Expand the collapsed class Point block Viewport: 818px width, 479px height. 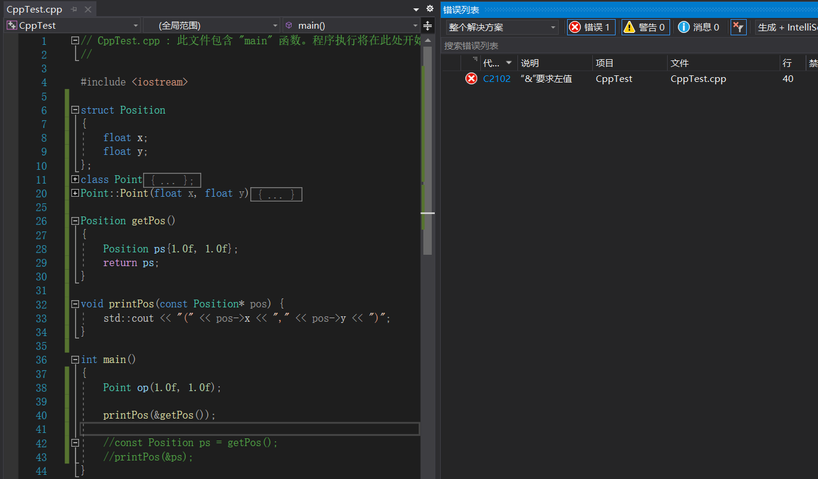pyautogui.click(x=75, y=179)
